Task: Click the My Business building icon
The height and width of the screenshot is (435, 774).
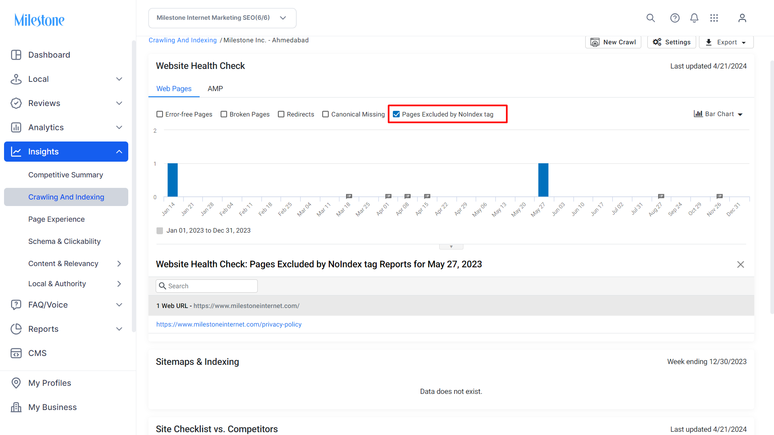Action: [16, 407]
